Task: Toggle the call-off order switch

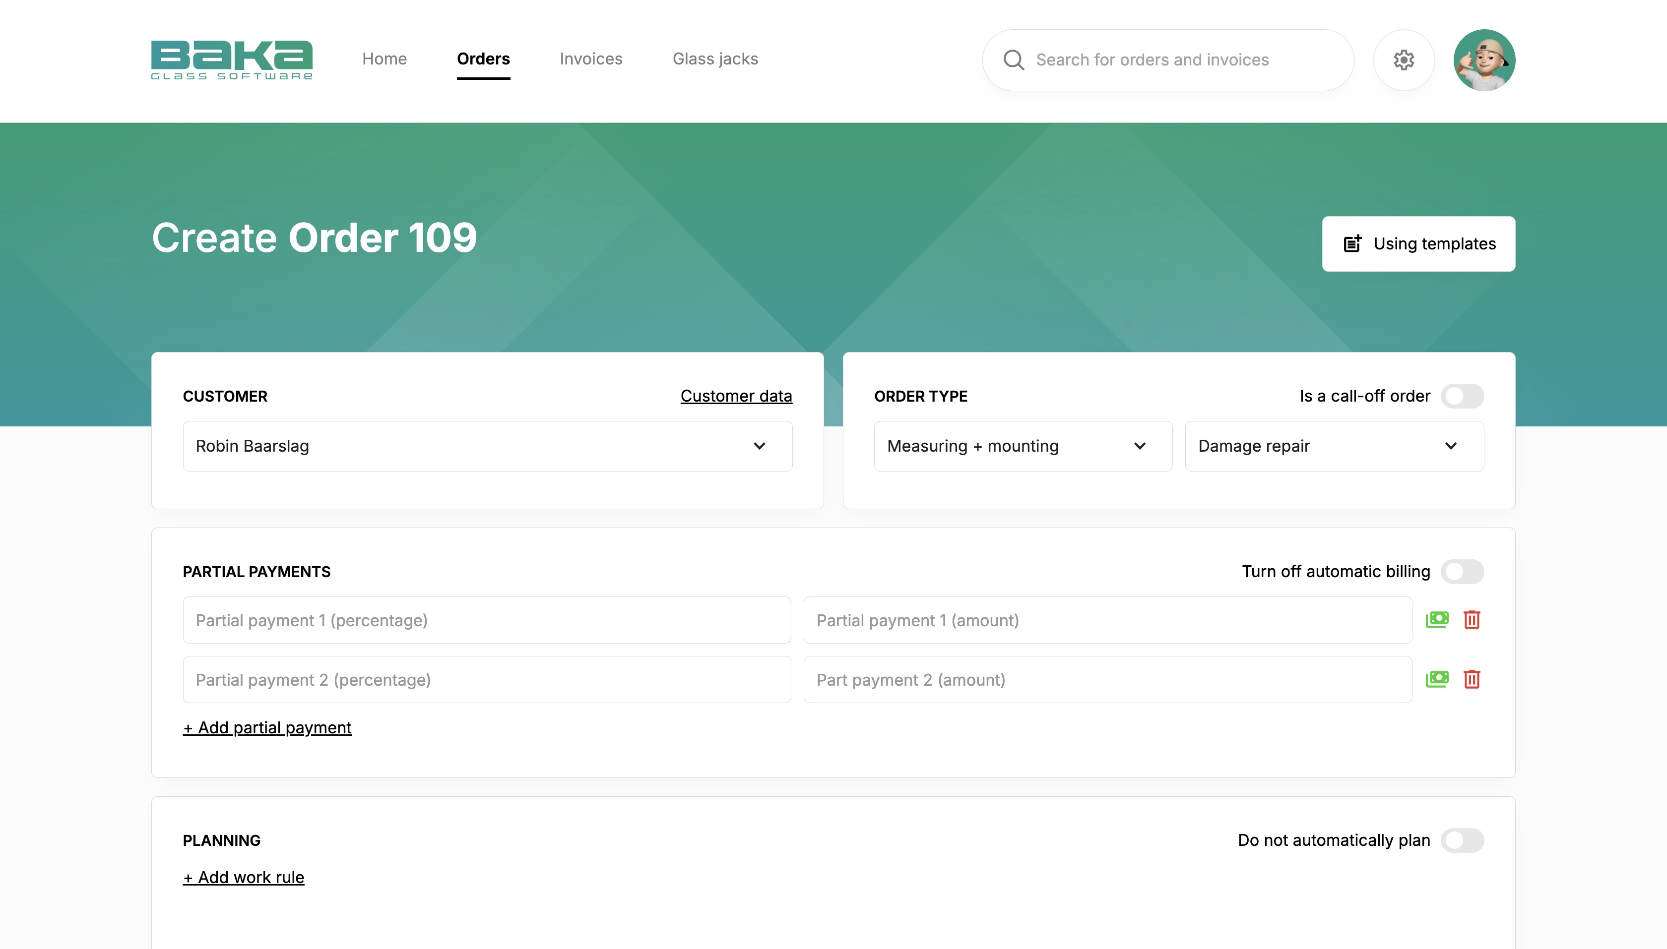Action: [x=1462, y=396]
